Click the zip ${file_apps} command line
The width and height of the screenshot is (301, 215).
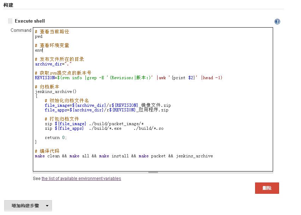pos(104,128)
